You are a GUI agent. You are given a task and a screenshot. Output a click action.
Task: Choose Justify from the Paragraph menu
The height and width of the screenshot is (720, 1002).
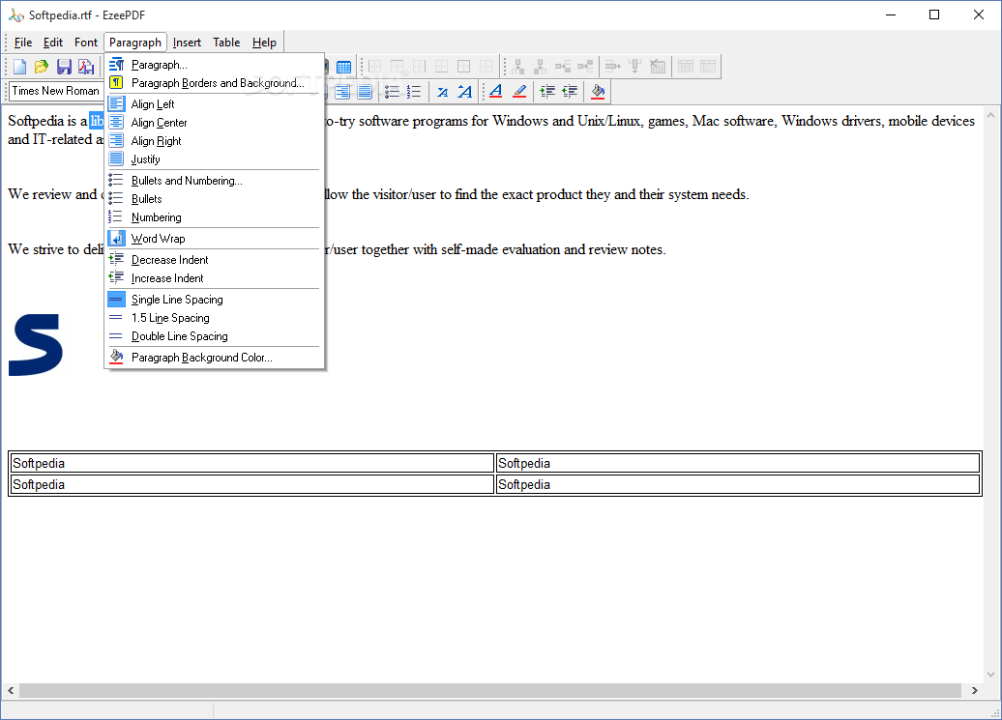tap(214, 159)
